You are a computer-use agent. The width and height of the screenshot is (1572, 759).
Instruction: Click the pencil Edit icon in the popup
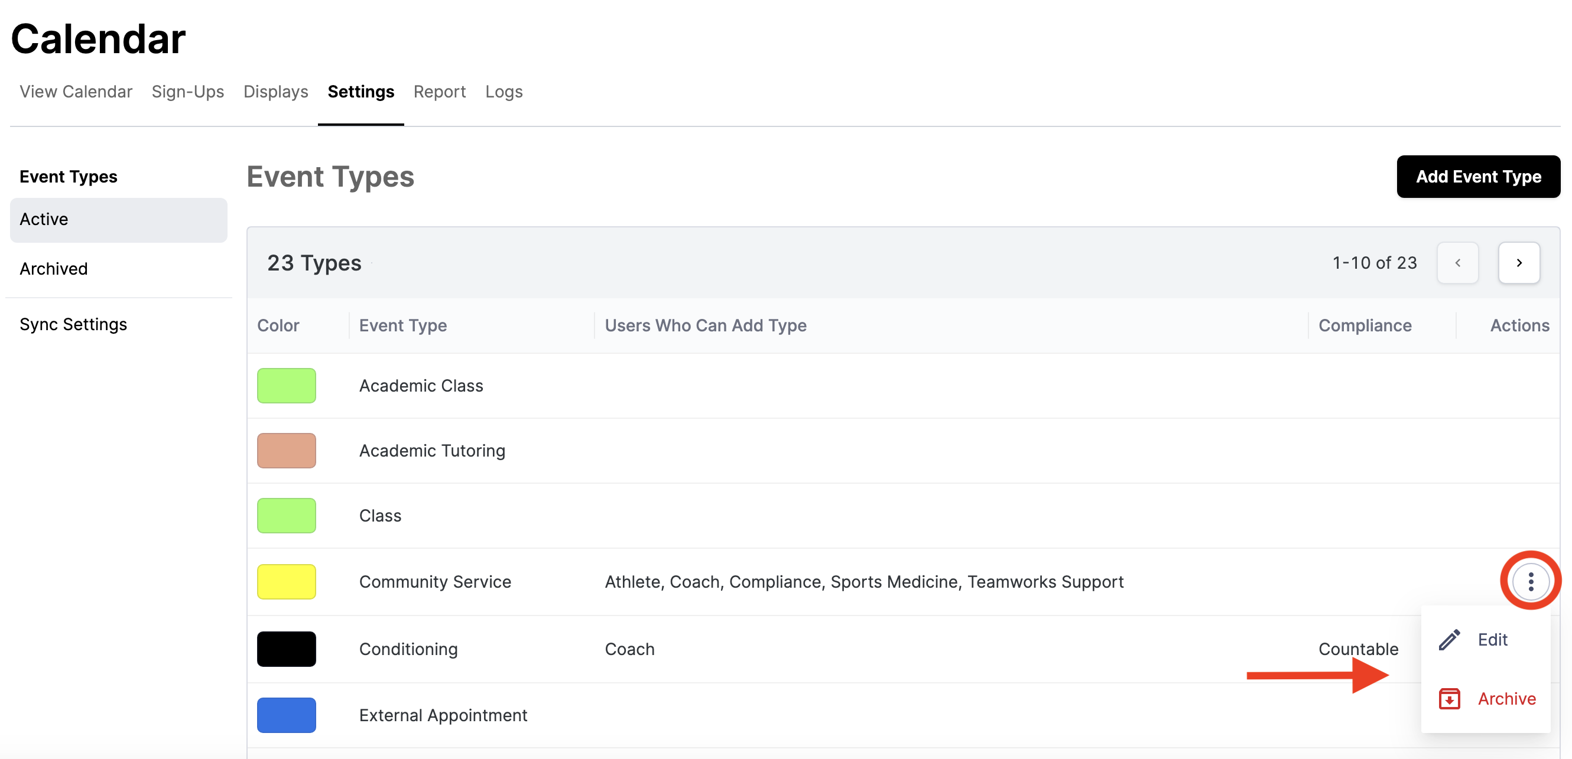[x=1448, y=640]
